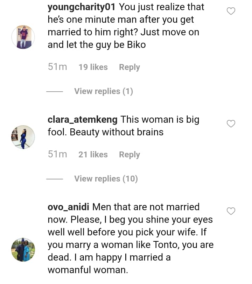
Task: Show the 19 likes list
Action: [x=93, y=67]
